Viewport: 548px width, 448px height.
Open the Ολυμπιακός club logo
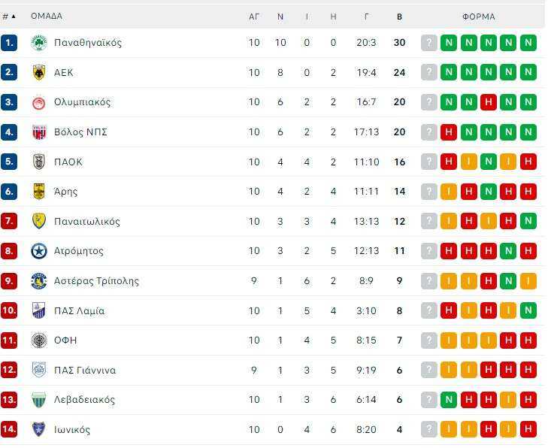[39, 102]
